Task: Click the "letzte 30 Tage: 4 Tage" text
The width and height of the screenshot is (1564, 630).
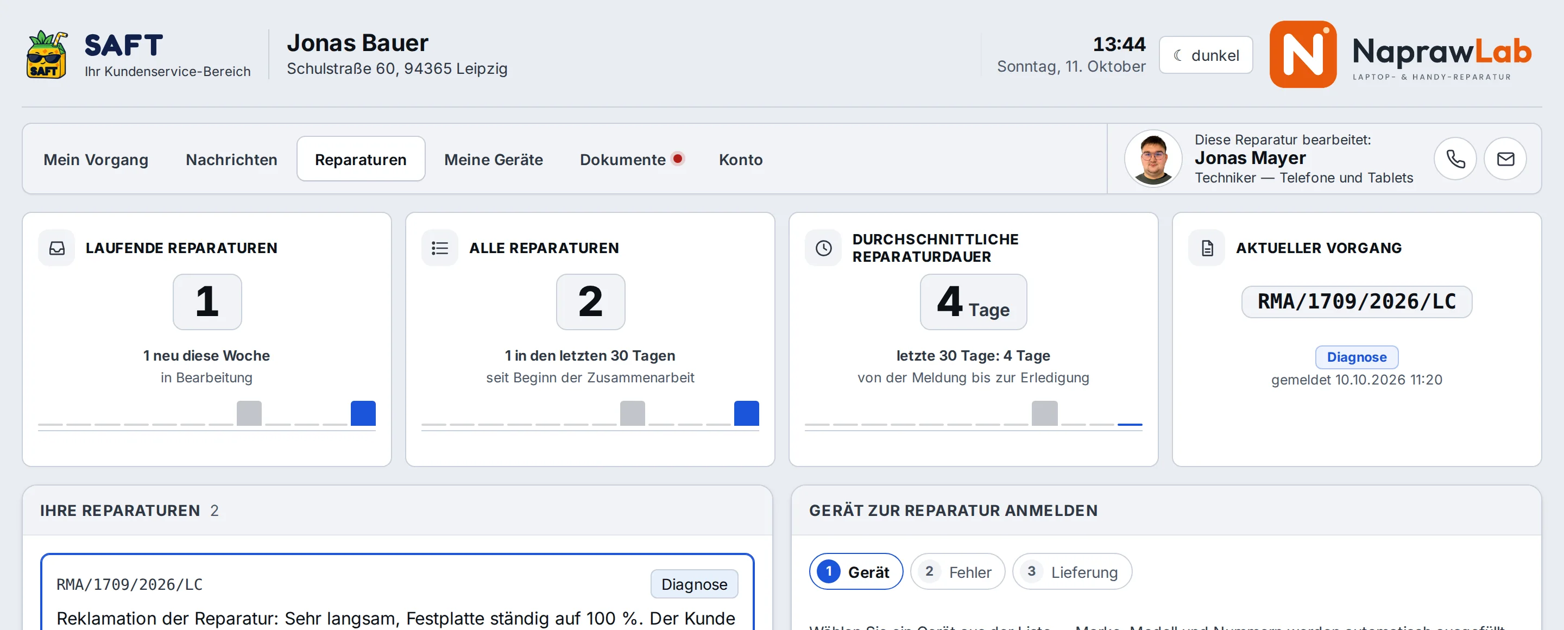Action: tap(973, 356)
